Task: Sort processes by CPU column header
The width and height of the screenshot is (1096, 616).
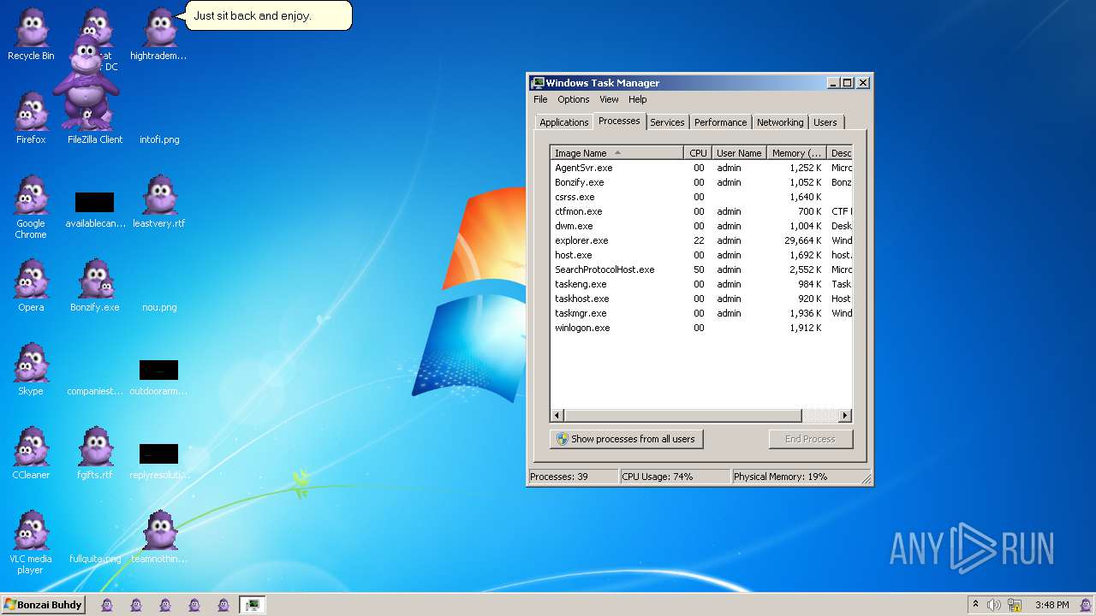Action: click(x=698, y=152)
